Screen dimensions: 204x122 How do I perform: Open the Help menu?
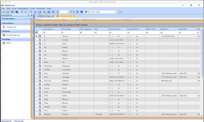point(49,8)
